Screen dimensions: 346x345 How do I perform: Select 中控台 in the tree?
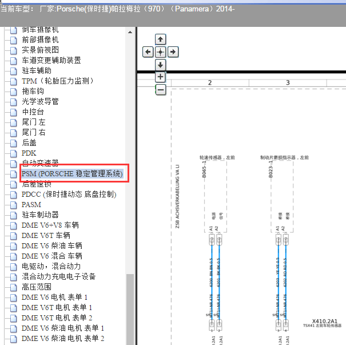pyautogui.click(x=33, y=112)
